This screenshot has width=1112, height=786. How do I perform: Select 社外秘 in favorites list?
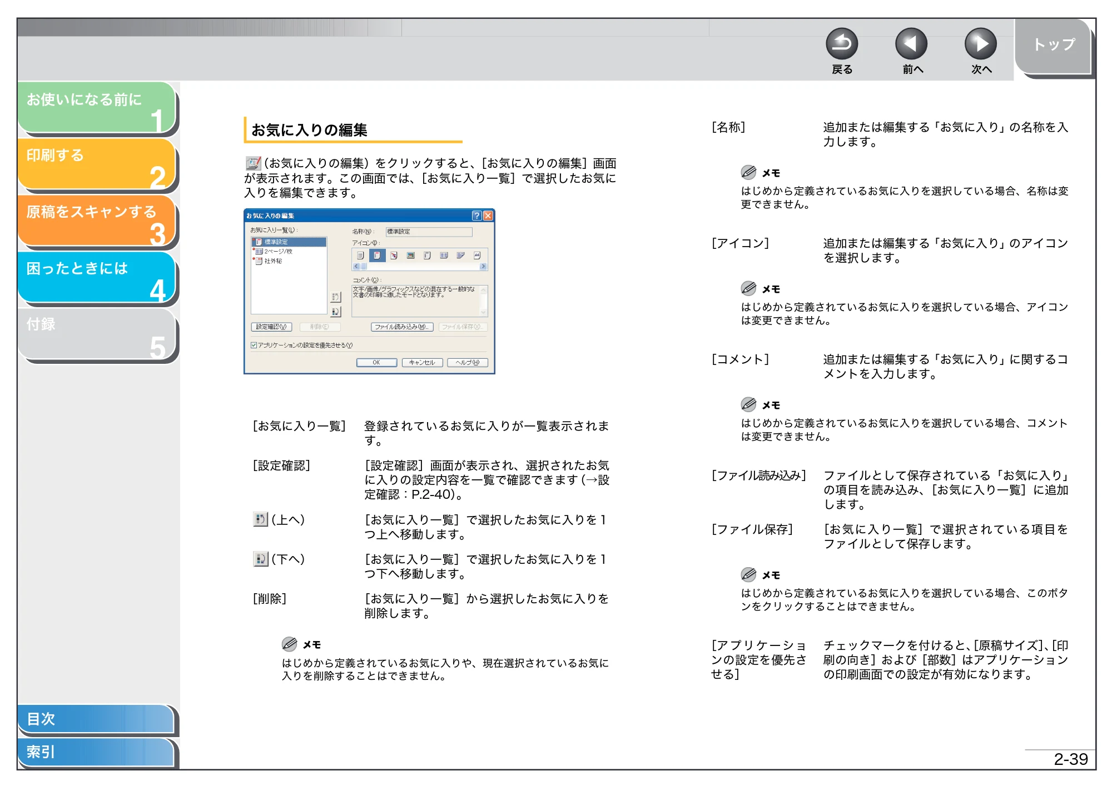tap(269, 261)
